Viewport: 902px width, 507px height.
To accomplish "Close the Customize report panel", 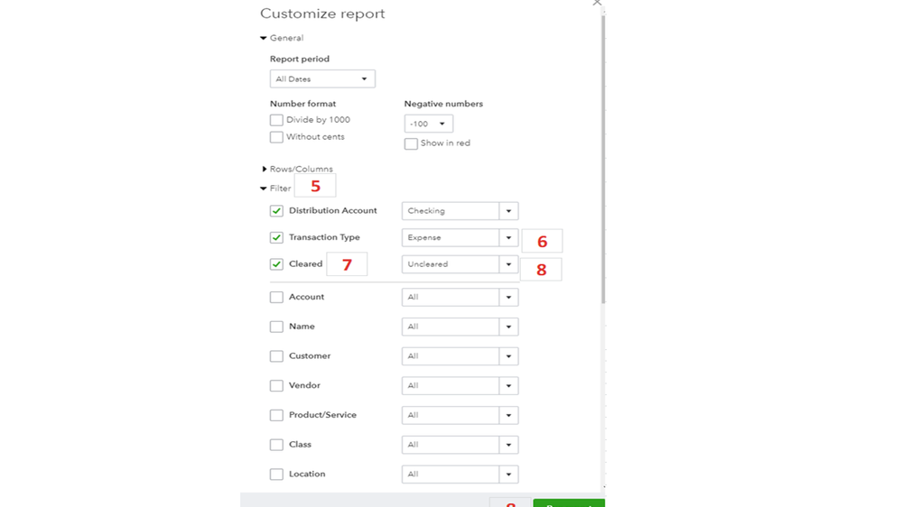I will click(597, 3).
